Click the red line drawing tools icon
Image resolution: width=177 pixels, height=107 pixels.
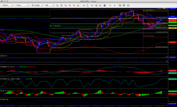point(100,5)
